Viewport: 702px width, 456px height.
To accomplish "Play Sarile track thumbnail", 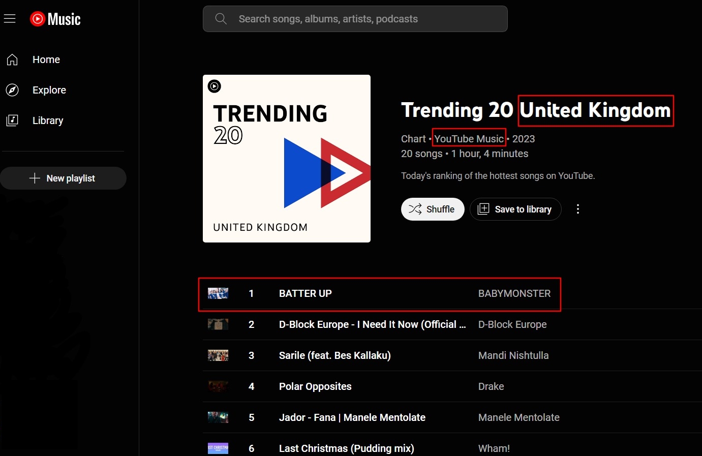I will pyautogui.click(x=218, y=355).
